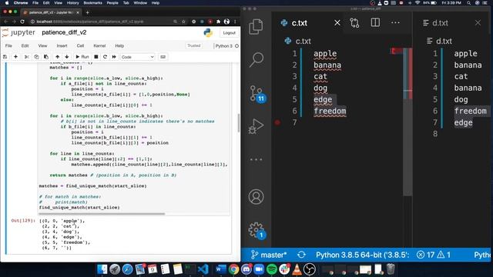Move the selected cell down
493x277 pixels.
67,57
